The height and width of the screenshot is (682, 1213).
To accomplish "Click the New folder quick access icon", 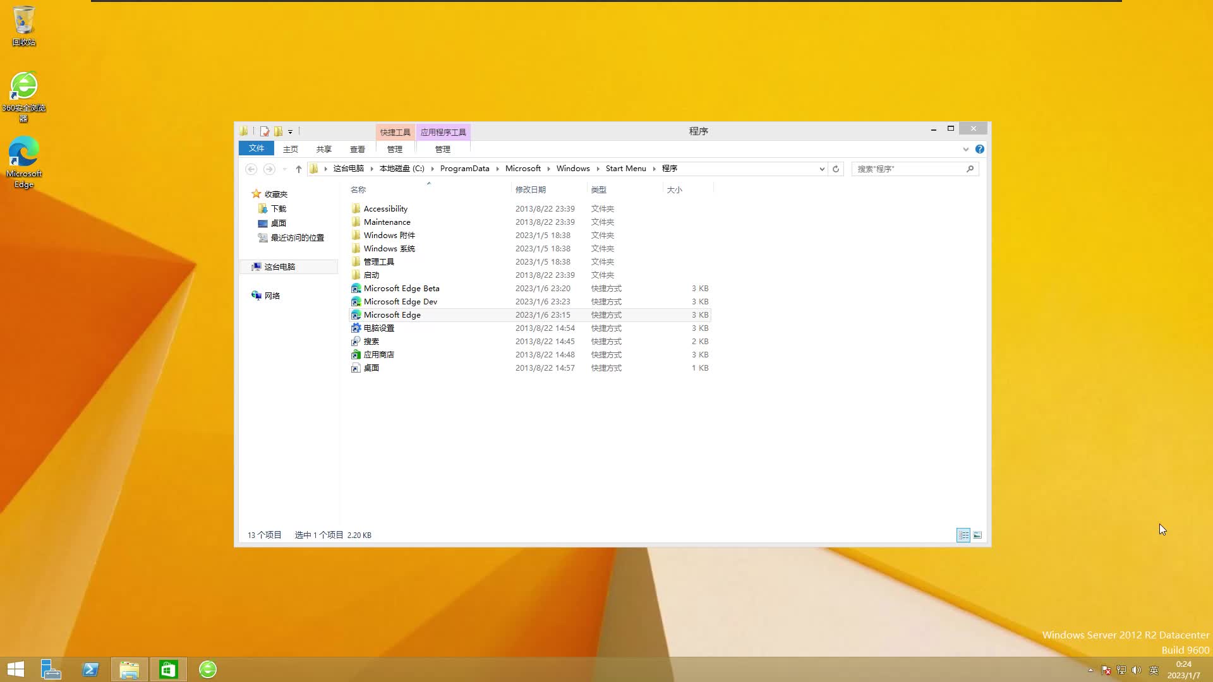I will pos(278,131).
